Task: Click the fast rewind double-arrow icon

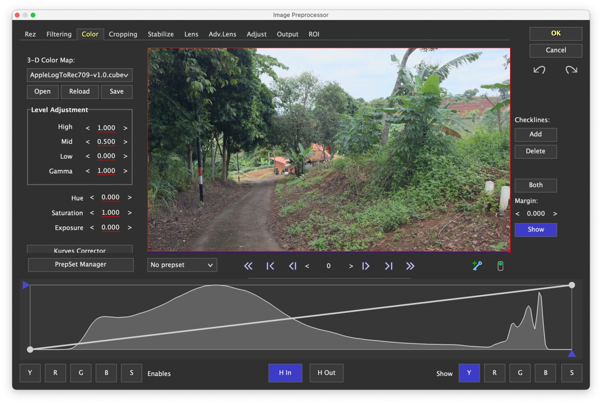Action: (248, 266)
